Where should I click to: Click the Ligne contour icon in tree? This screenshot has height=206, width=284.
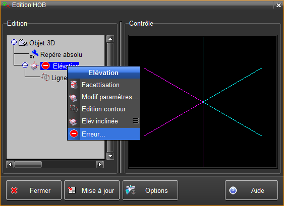tap(45, 78)
